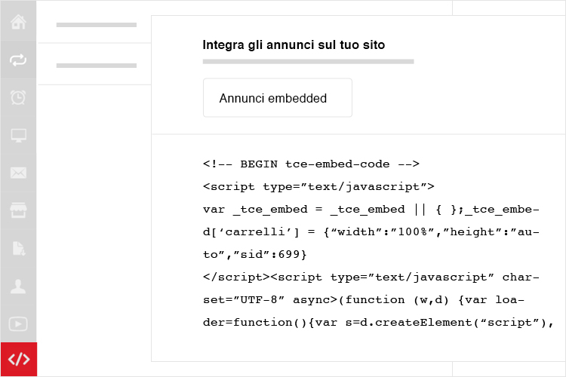The width and height of the screenshot is (566, 377).
Task: Click the BEGIN tce-embed-code comment line
Action: 311,164
